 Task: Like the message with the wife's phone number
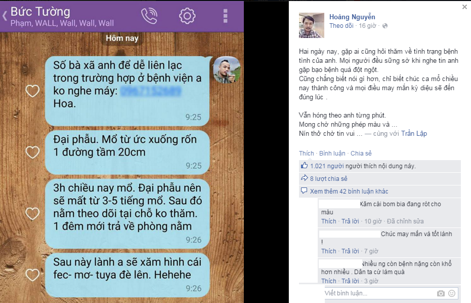[32, 91]
